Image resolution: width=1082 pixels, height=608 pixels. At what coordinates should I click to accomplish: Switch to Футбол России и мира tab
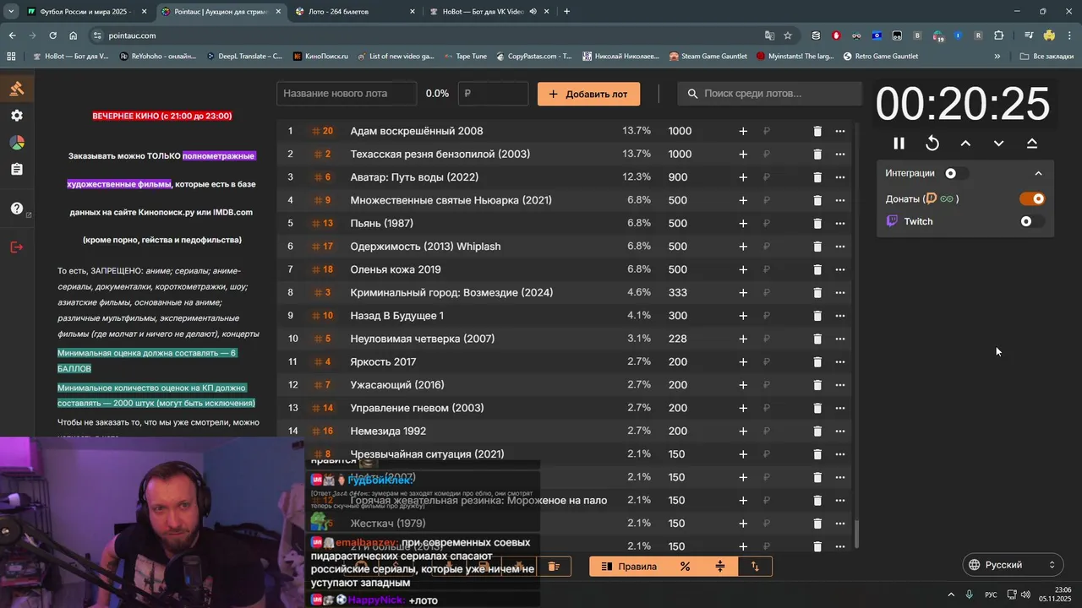[85, 12]
